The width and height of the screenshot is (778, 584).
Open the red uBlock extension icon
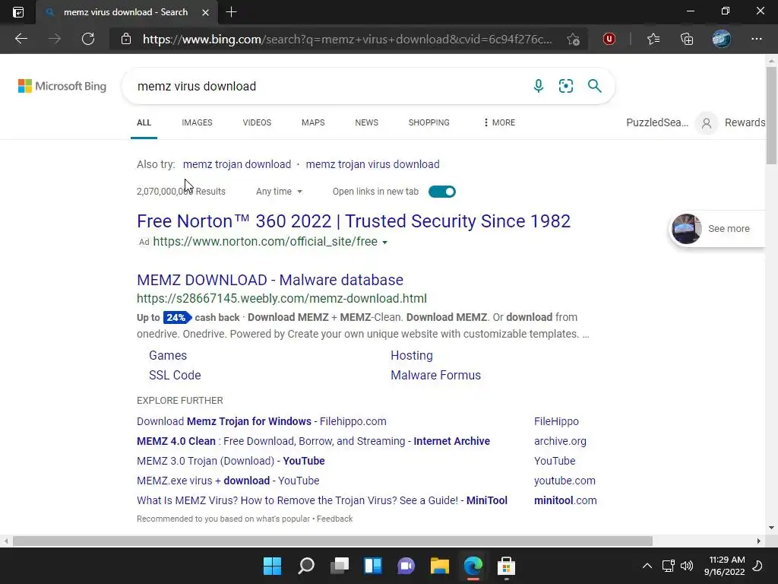pyautogui.click(x=609, y=39)
